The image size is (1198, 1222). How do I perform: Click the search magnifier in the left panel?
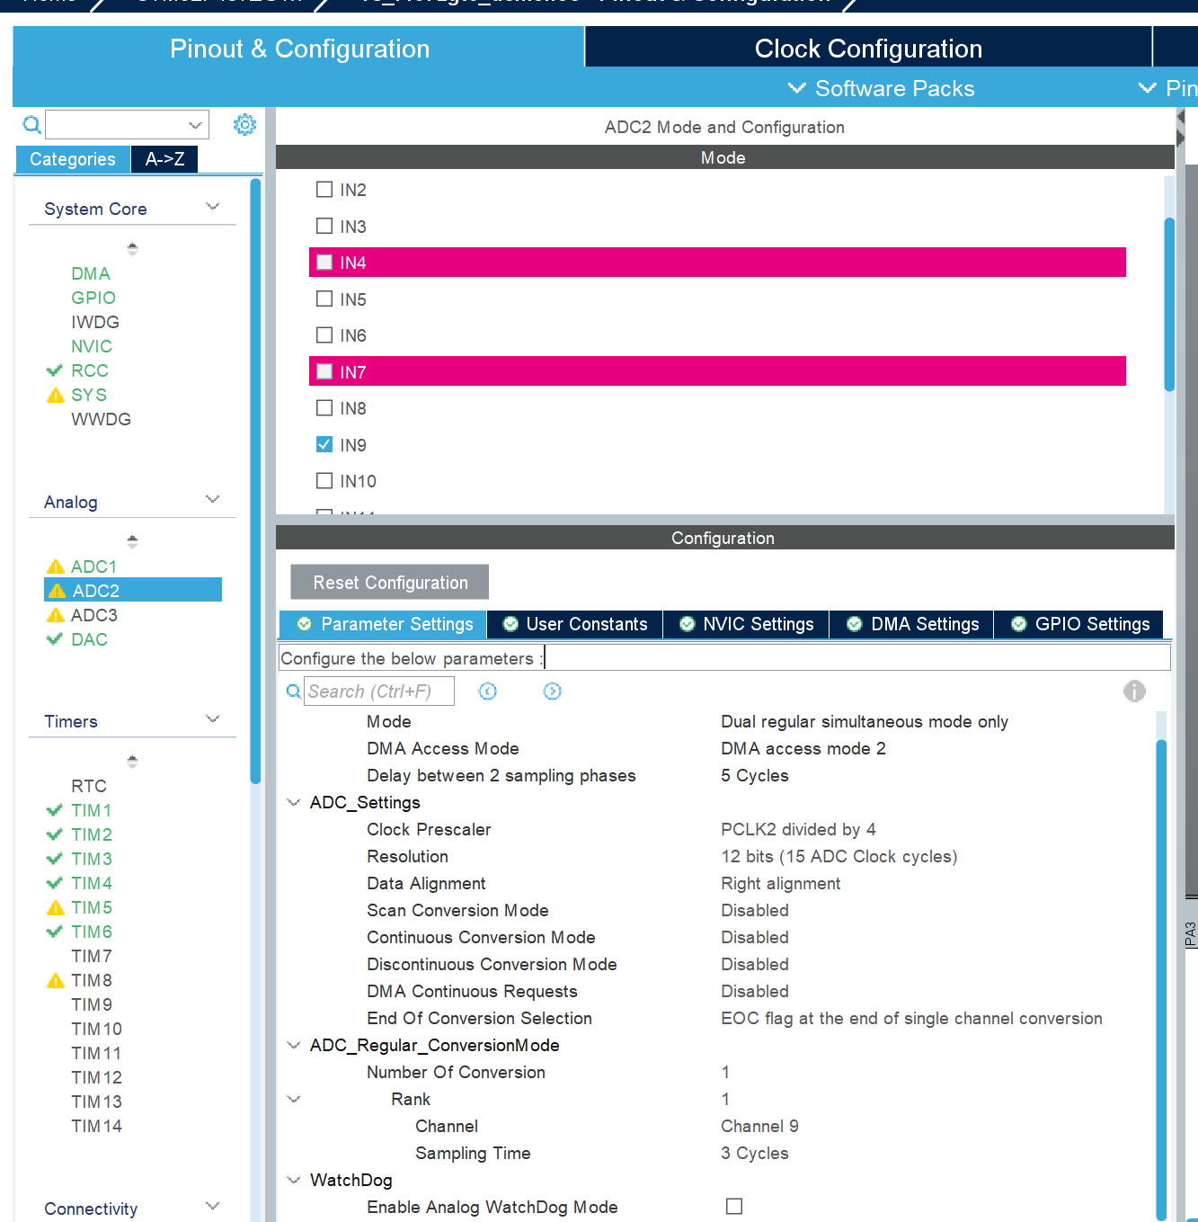(x=31, y=124)
